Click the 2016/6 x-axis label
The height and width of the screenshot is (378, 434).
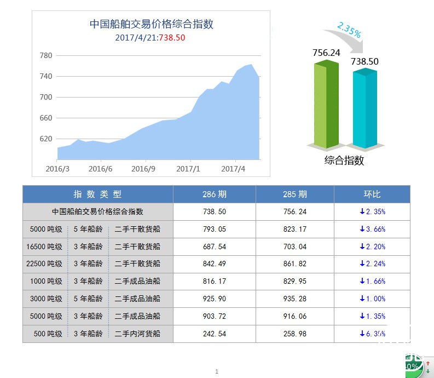pos(101,169)
